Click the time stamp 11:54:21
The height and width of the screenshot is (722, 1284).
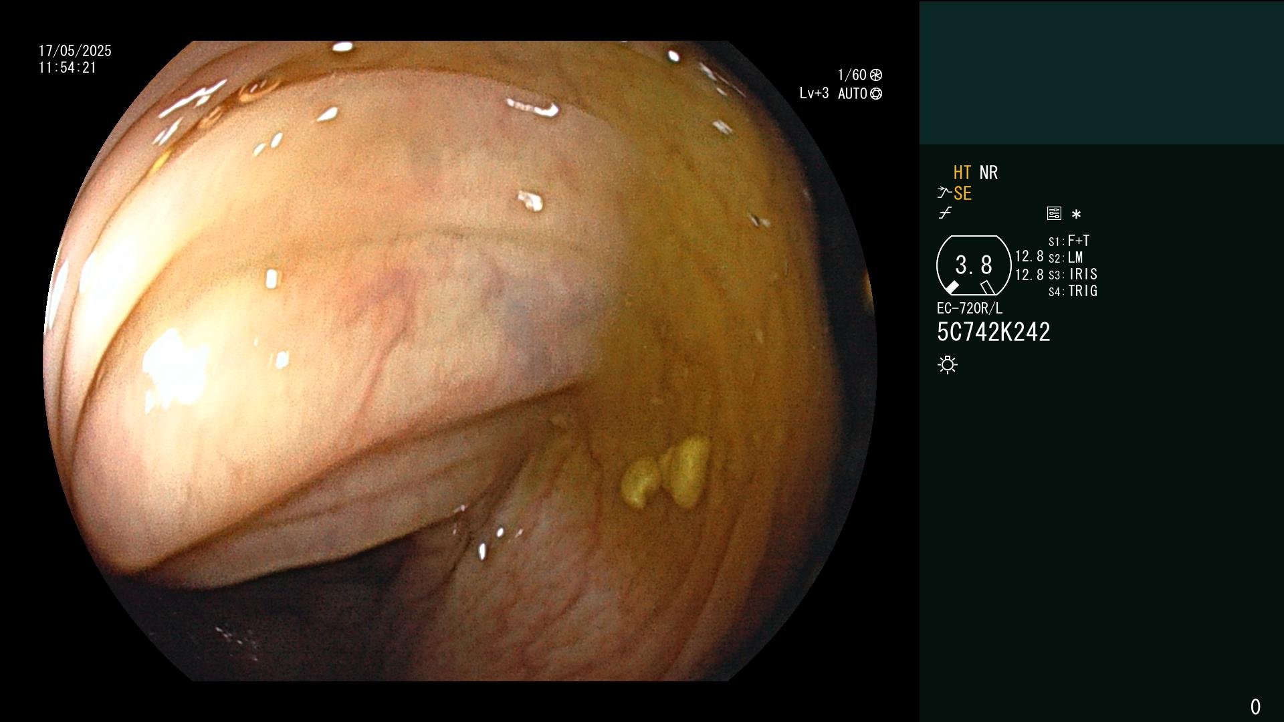point(68,68)
